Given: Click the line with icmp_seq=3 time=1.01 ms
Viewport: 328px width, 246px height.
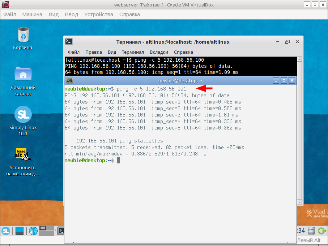Looking at the screenshot, I should 152,115.
